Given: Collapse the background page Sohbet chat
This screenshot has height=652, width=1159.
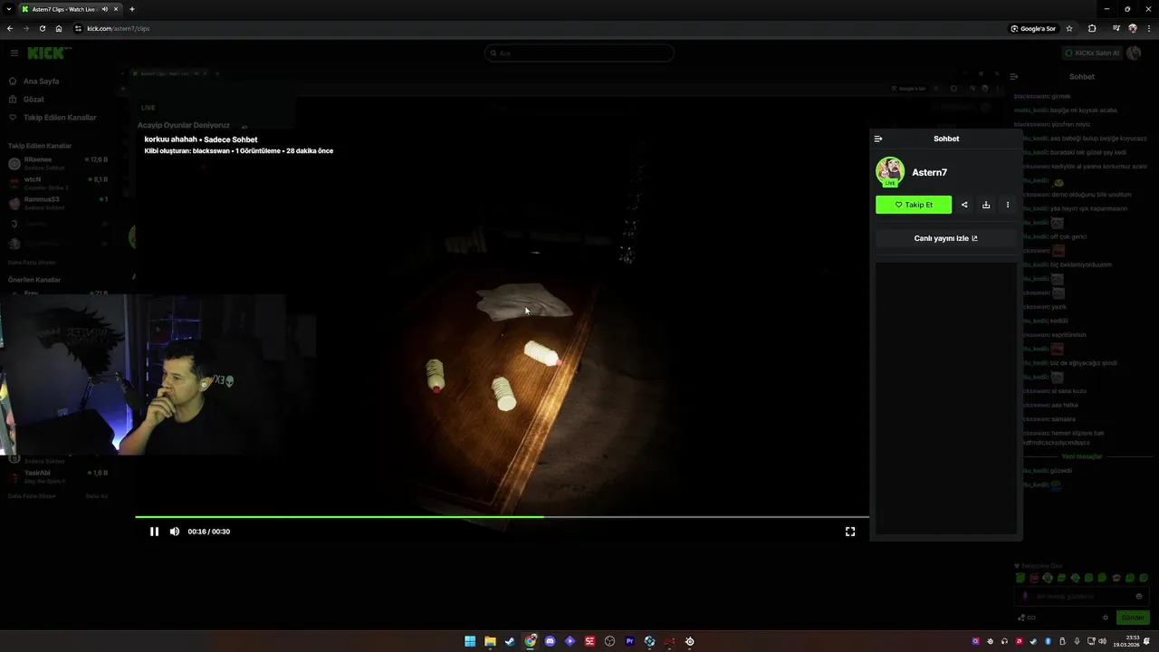Looking at the screenshot, I should tap(1014, 77).
